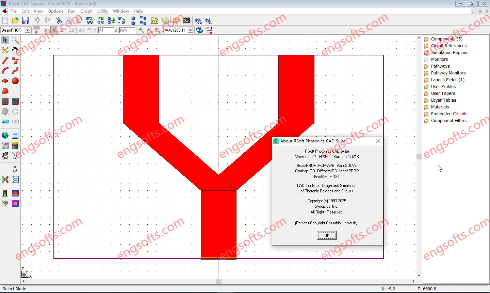Expand the Simulation Regions folder
Viewport: 490px width, 293px height.
(450, 53)
